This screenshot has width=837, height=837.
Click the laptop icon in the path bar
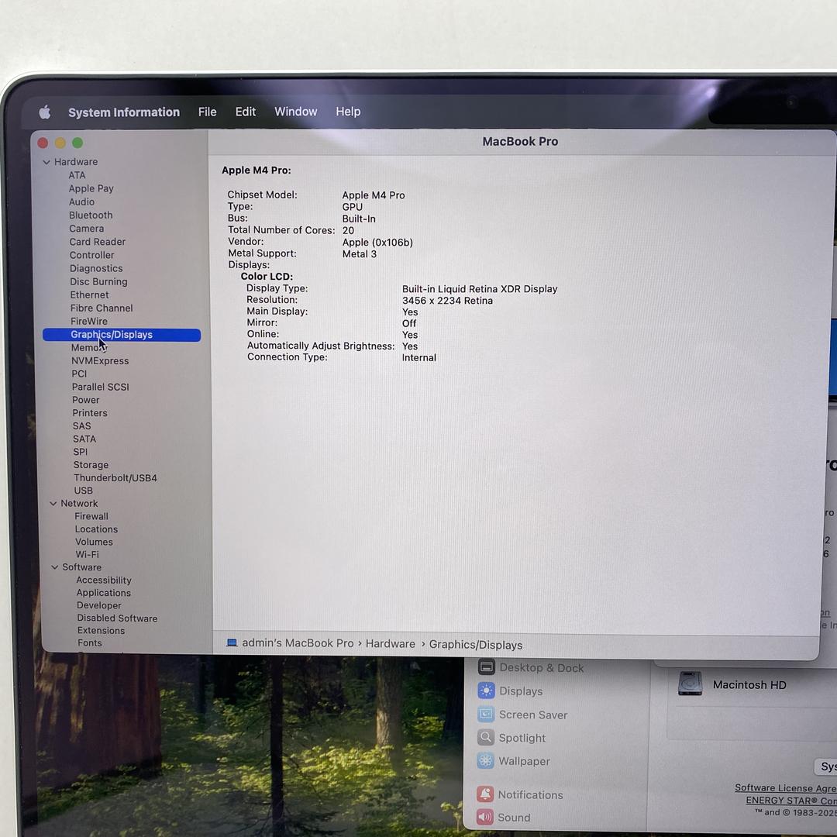click(x=232, y=642)
